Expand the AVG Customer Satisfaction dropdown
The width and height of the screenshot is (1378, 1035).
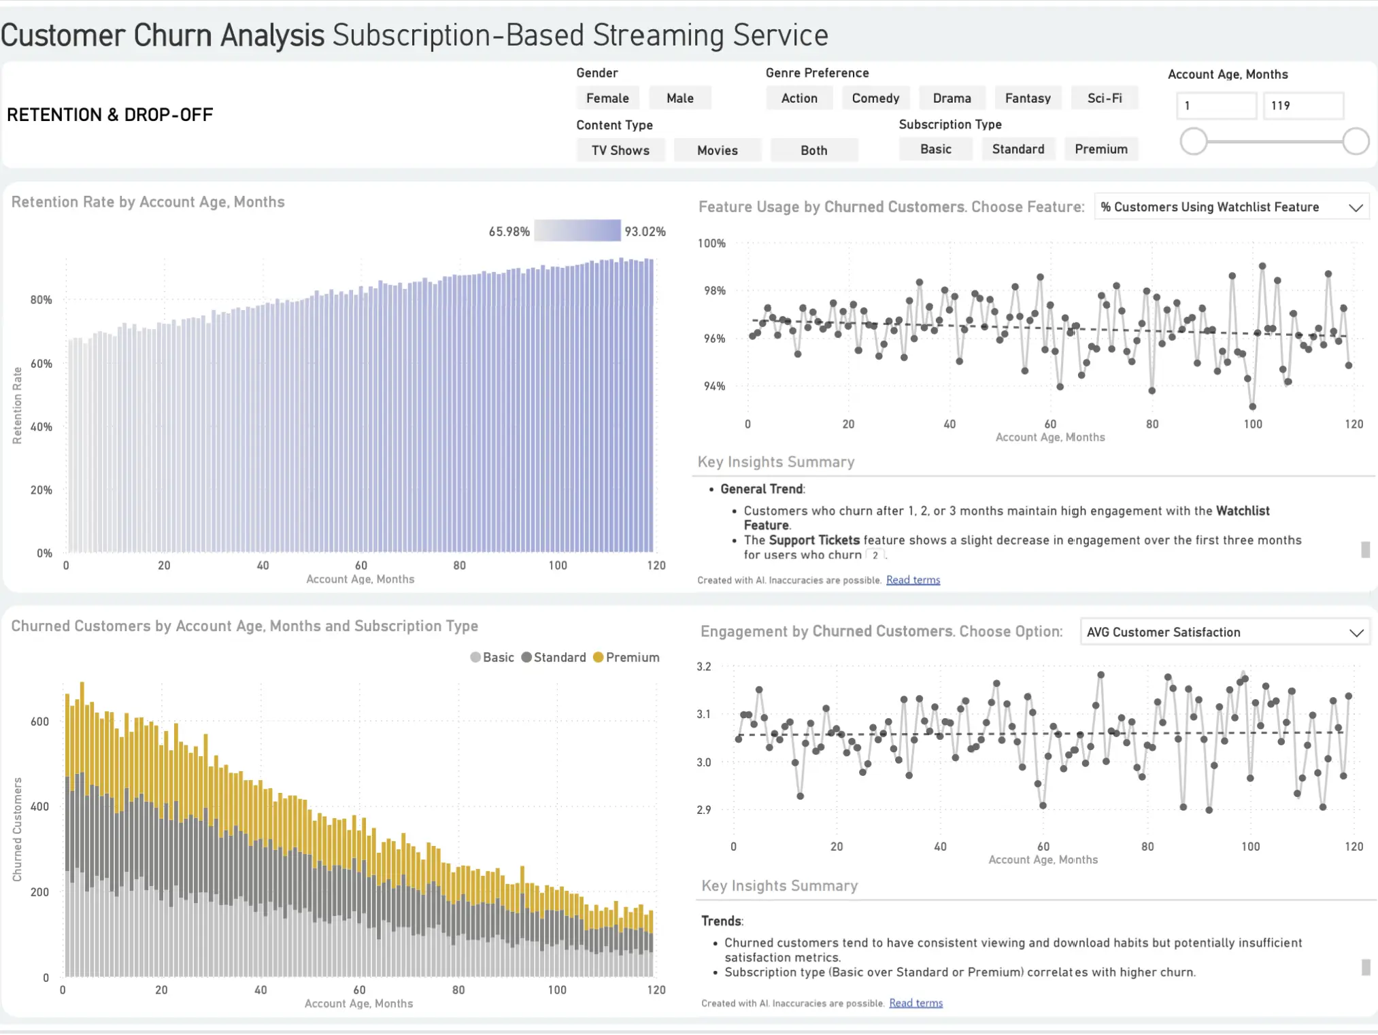tap(1224, 632)
